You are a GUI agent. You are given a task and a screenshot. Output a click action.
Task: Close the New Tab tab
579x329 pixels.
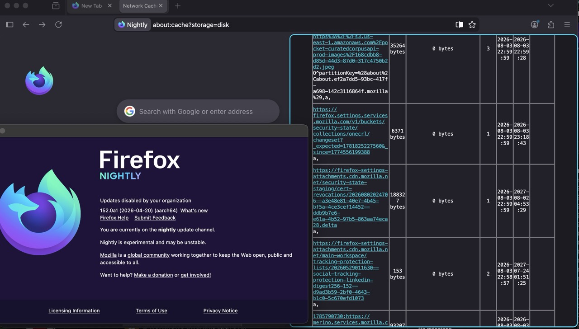tap(110, 6)
